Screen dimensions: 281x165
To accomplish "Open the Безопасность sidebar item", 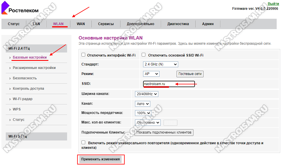I will click(x=25, y=78).
